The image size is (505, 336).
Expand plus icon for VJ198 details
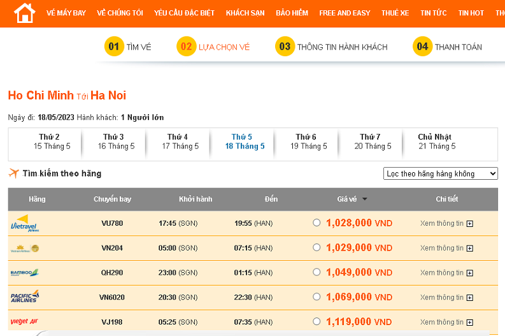(470, 323)
